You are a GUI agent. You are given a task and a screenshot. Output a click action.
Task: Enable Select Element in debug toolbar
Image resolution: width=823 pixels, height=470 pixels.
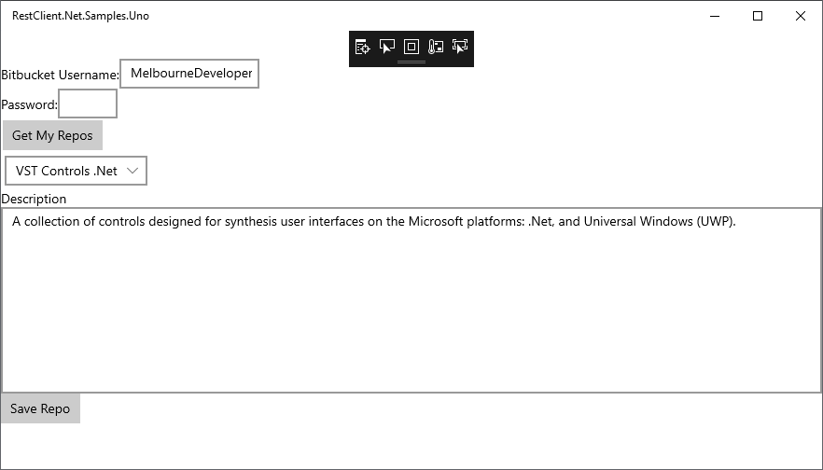387,47
